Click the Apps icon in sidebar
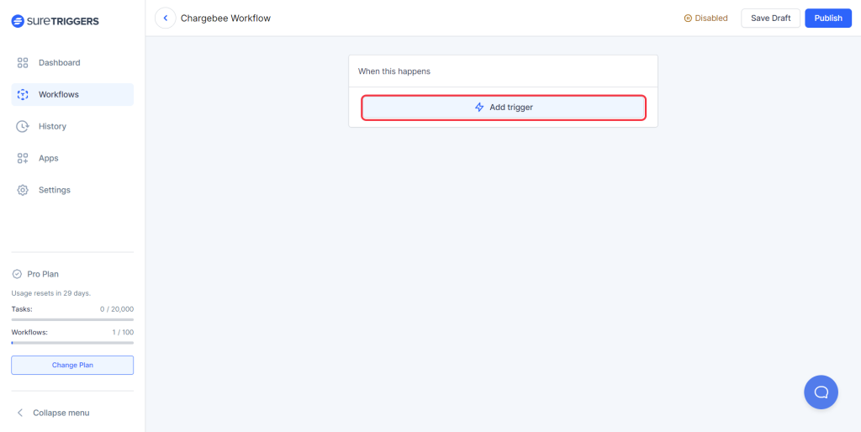Image resolution: width=861 pixels, height=432 pixels. 23,159
